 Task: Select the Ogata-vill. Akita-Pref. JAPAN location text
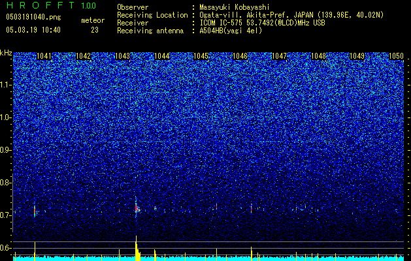pos(291,15)
